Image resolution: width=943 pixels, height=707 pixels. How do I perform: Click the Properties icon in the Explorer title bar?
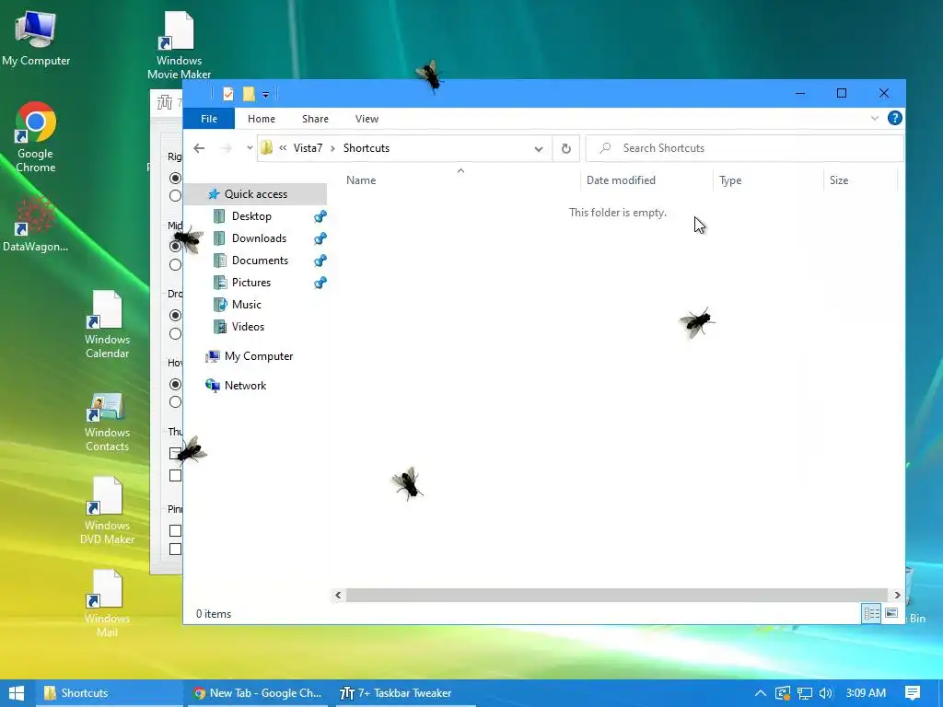click(228, 94)
